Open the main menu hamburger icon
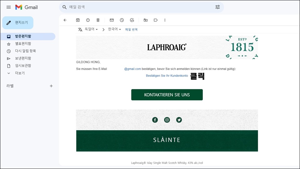 click(x=9, y=7)
